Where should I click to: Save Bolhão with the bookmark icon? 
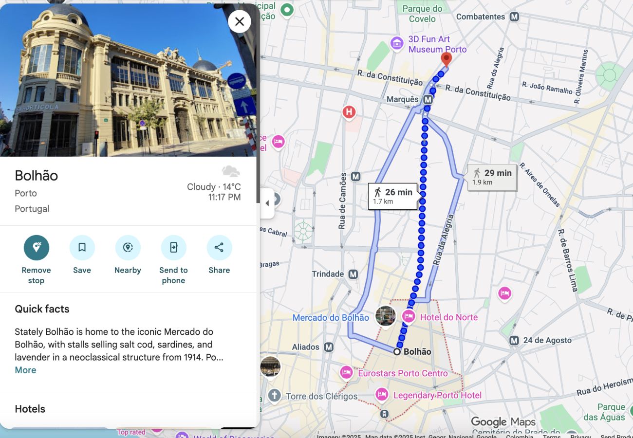(x=82, y=248)
